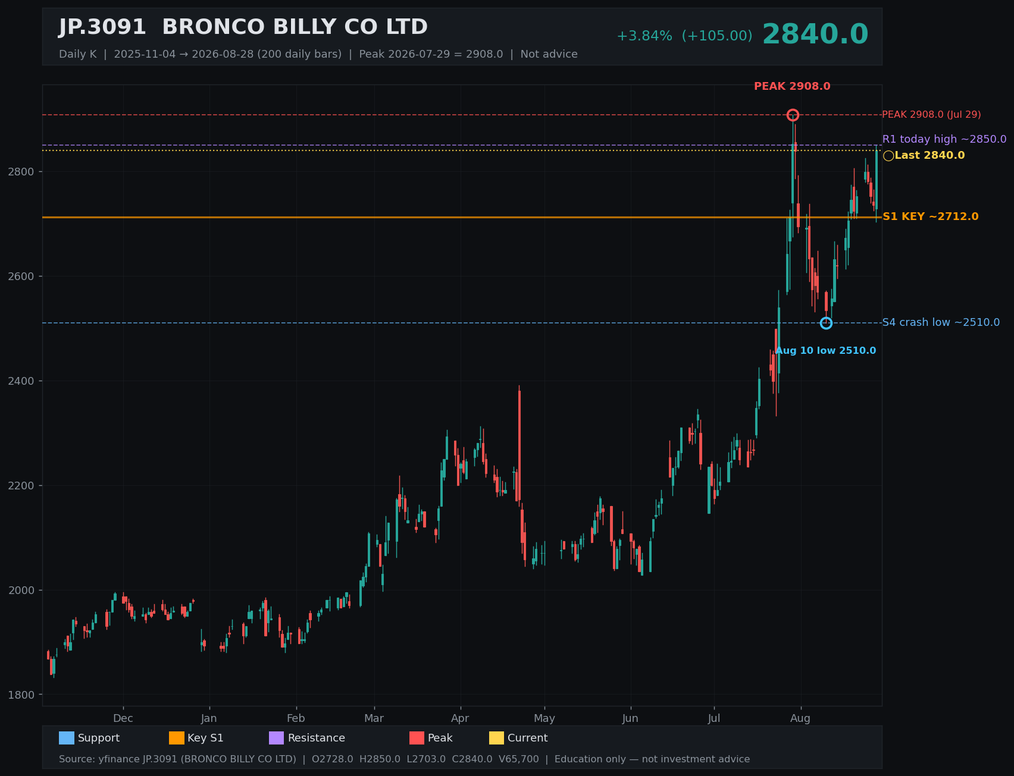Image resolution: width=1014 pixels, height=776 pixels.
Task: Click the tall red candle spiking in late April
Action: 519,445
